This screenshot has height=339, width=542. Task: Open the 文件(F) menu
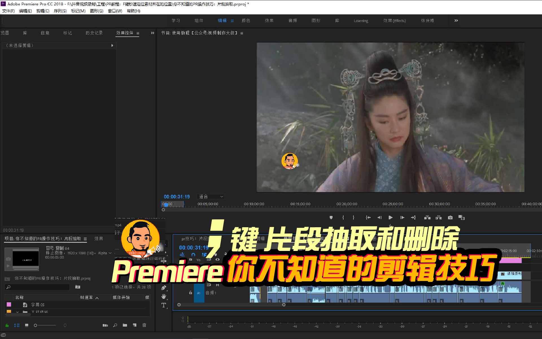pos(8,11)
